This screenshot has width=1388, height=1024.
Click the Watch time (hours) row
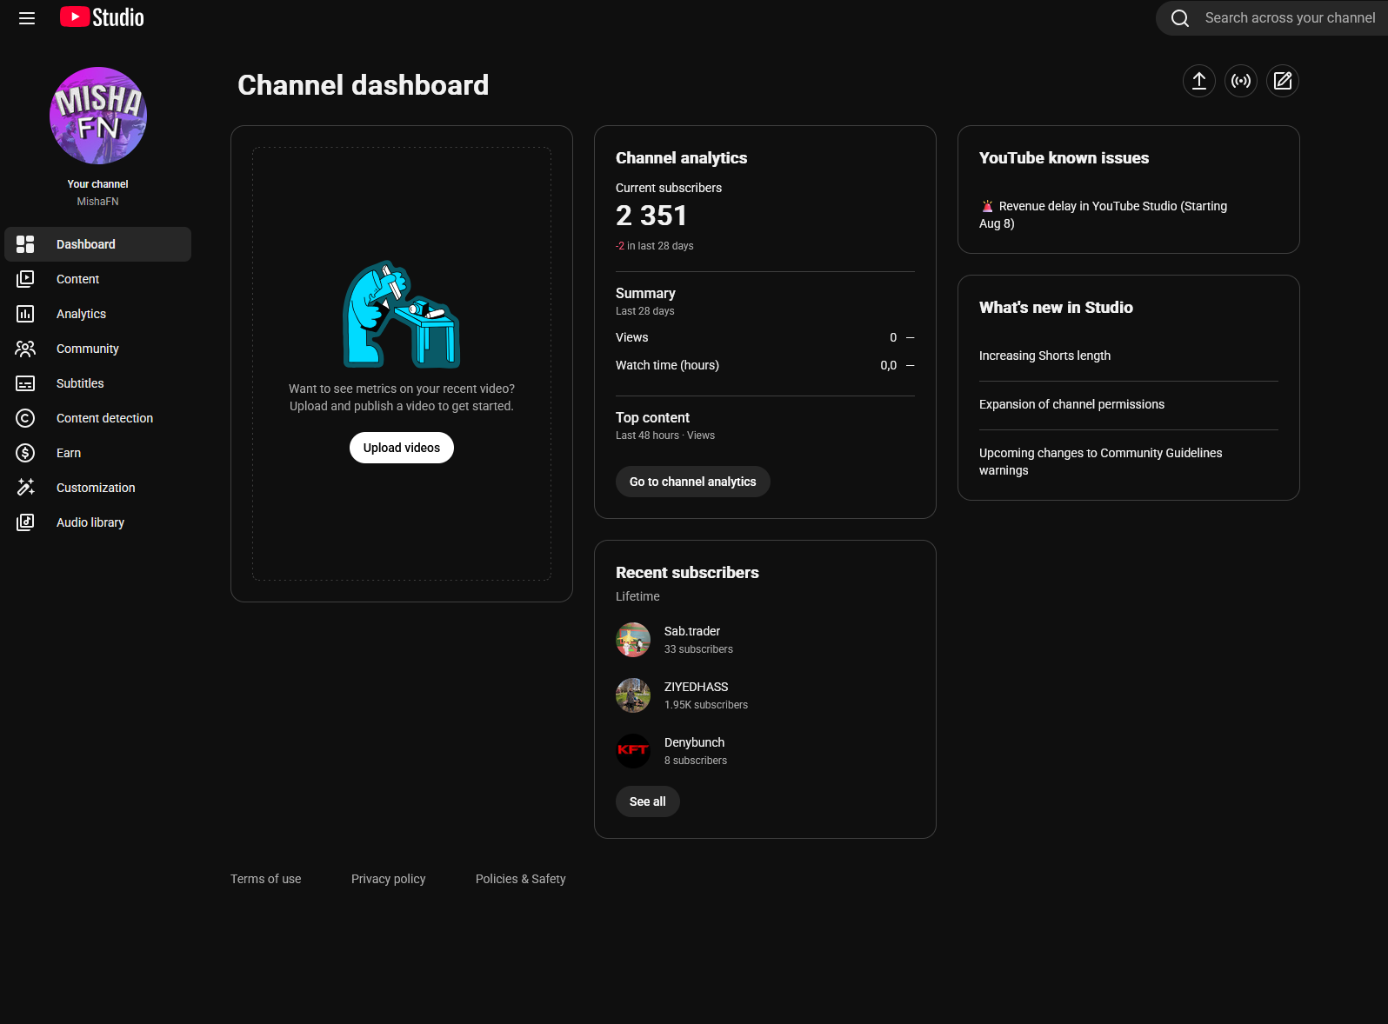pyautogui.click(x=765, y=365)
